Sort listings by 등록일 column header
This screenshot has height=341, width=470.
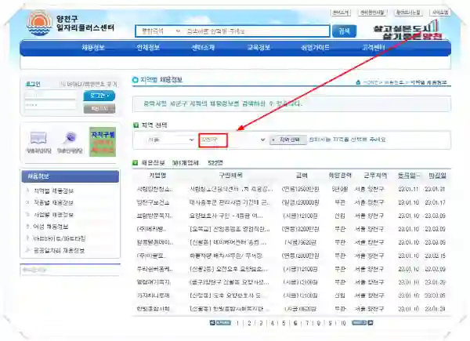pyautogui.click(x=408, y=176)
